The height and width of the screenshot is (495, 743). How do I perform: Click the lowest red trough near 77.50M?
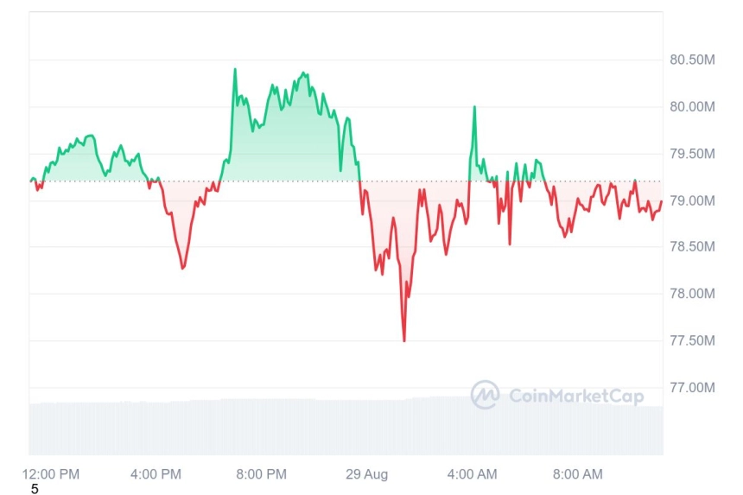(404, 340)
